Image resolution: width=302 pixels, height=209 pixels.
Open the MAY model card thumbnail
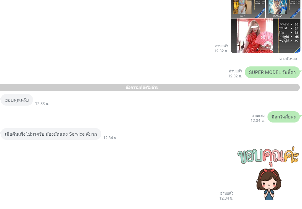(248, 9)
